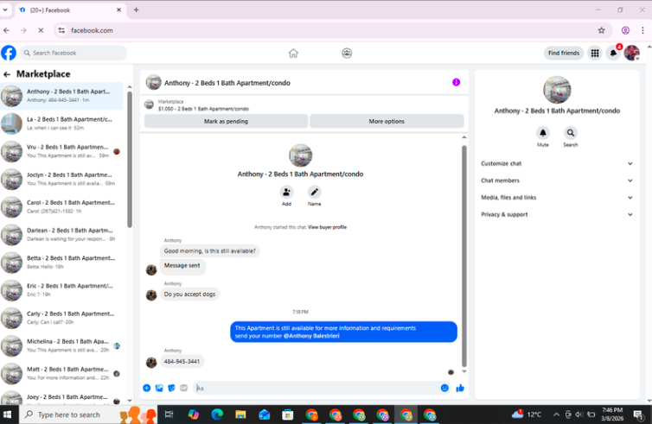This screenshot has width=652, height=424.
Task: Open Microsoft Edge from taskbar
Action: point(217,415)
